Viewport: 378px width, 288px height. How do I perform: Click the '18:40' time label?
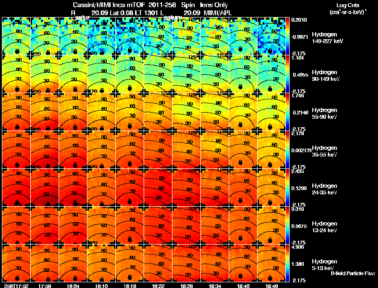[x=243, y=286]
